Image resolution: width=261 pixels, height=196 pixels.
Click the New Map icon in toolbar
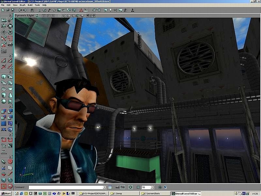point(3,10)
